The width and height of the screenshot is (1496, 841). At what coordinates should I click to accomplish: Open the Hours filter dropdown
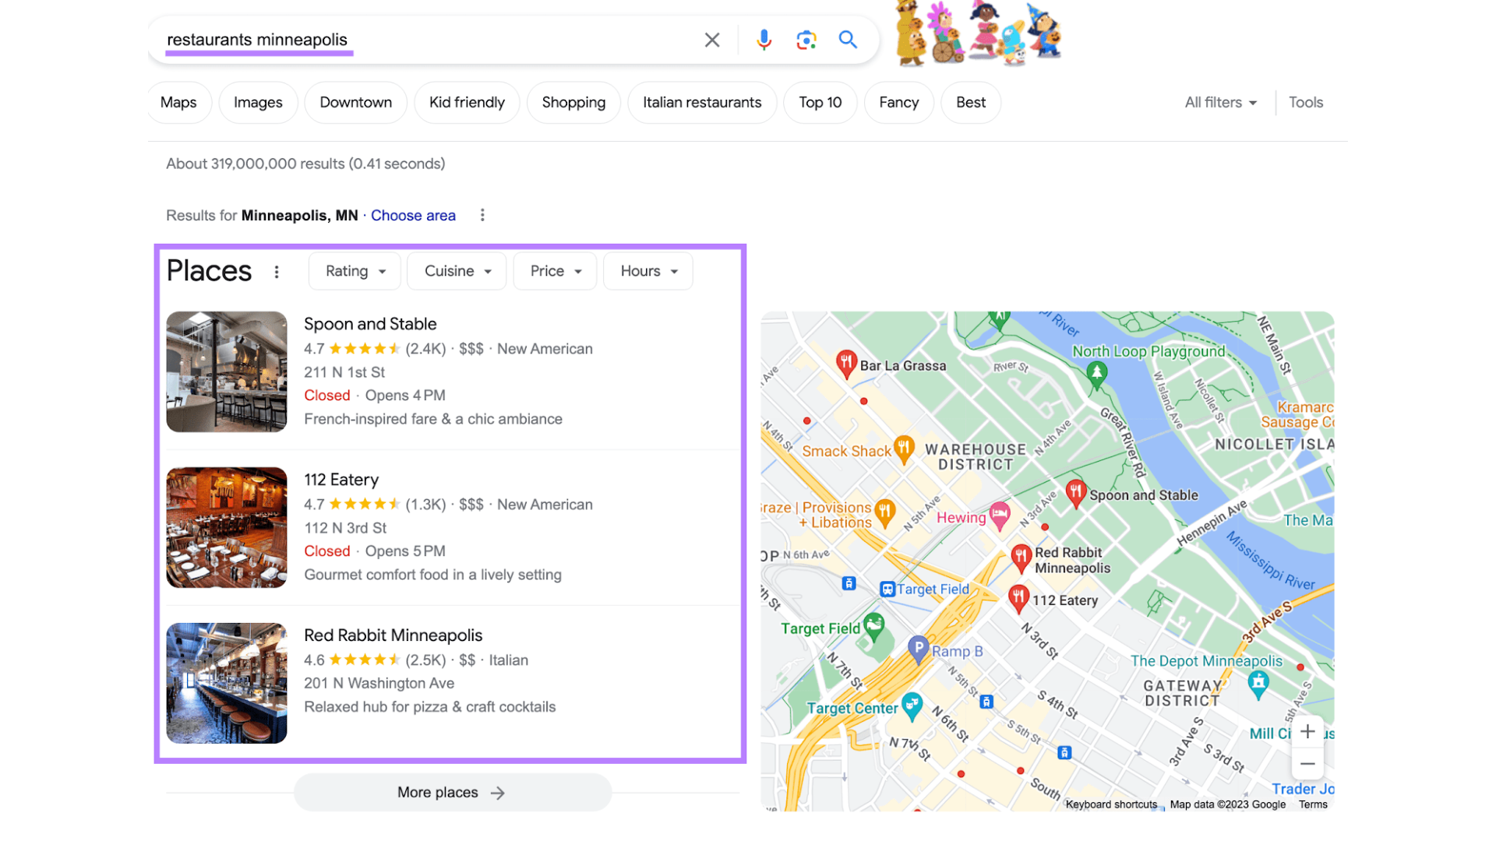pyautogui.click(x=647, y=271)
